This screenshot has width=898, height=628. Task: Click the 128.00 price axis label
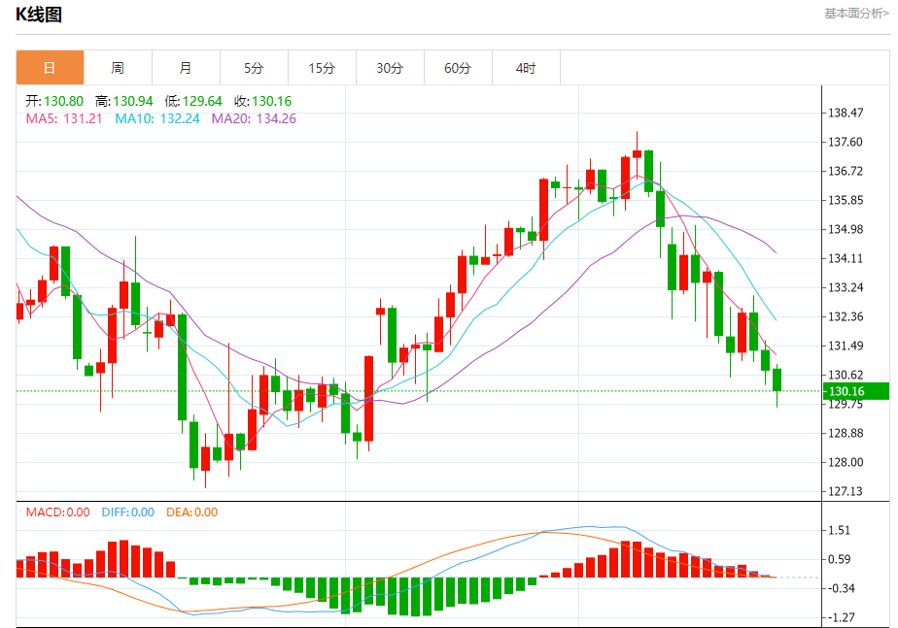pyautogui.click(x=846, y=462)
